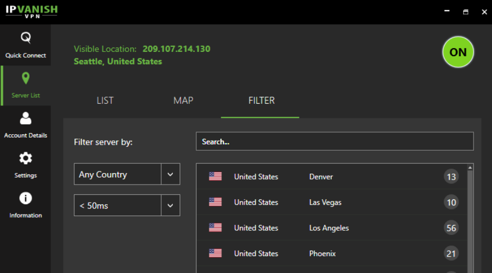Select the FILTER tab
Screen dimensions: 492x273
(x=261, y=100)
